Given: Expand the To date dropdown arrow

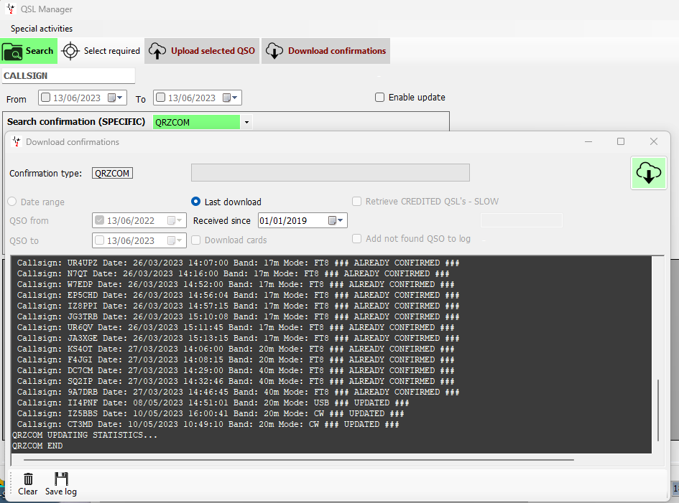Looking at the screenshot, I should pos(235,98).
